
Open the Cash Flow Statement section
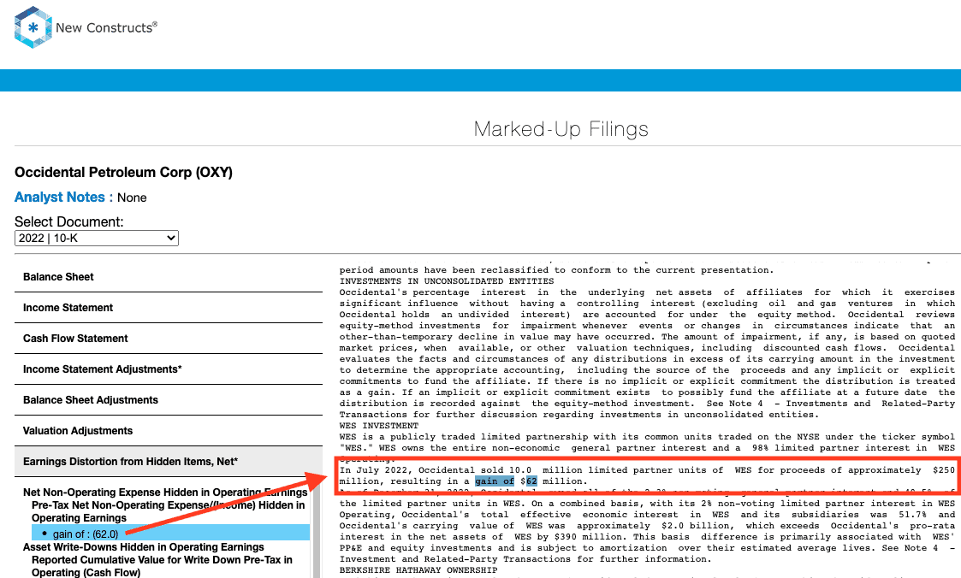[169, 338]
